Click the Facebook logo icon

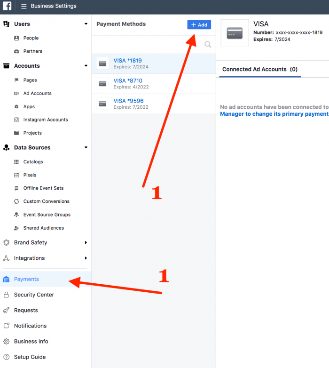coord(7,7)
